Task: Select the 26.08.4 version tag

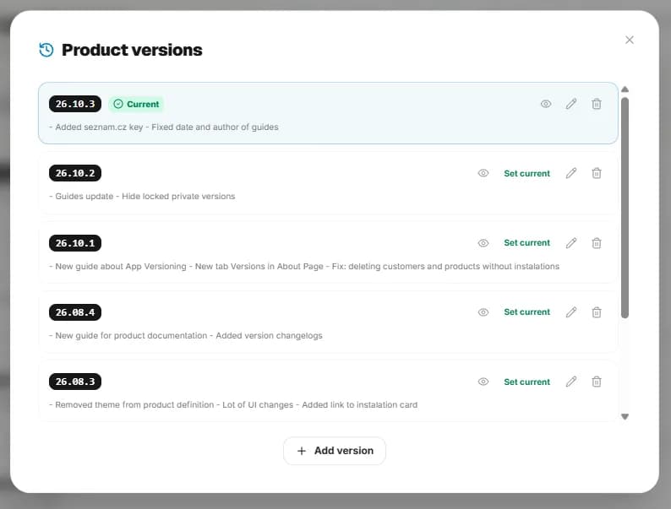Action: pyautogui.click(x=75, y=312)
